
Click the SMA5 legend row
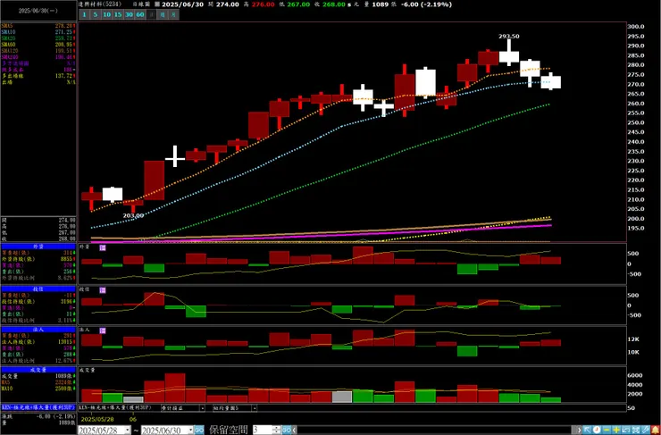tap(38, 26)
